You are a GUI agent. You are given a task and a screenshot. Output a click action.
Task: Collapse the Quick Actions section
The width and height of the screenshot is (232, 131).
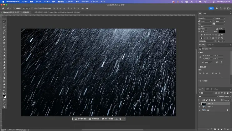199,81
